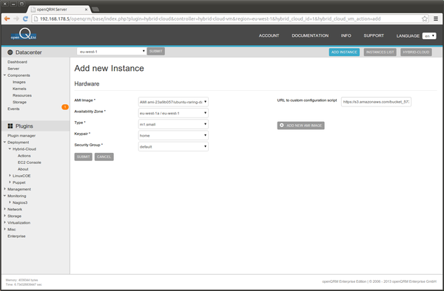Open the Security Group dropdown

(173, 147)
